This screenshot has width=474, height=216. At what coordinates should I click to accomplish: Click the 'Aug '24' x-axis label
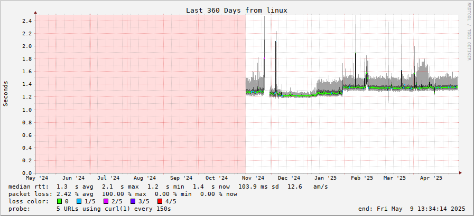[x=145, y=178]
